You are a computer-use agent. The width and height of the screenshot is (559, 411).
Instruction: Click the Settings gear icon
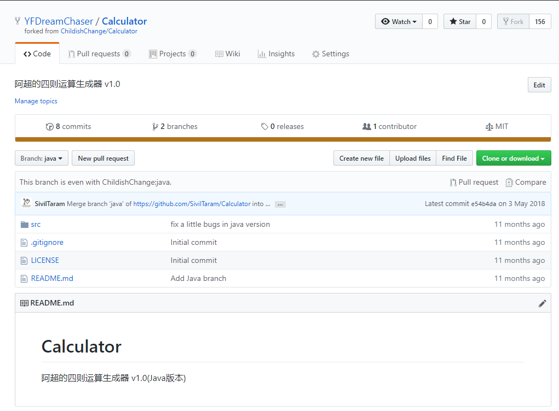[x=315, y=54]
